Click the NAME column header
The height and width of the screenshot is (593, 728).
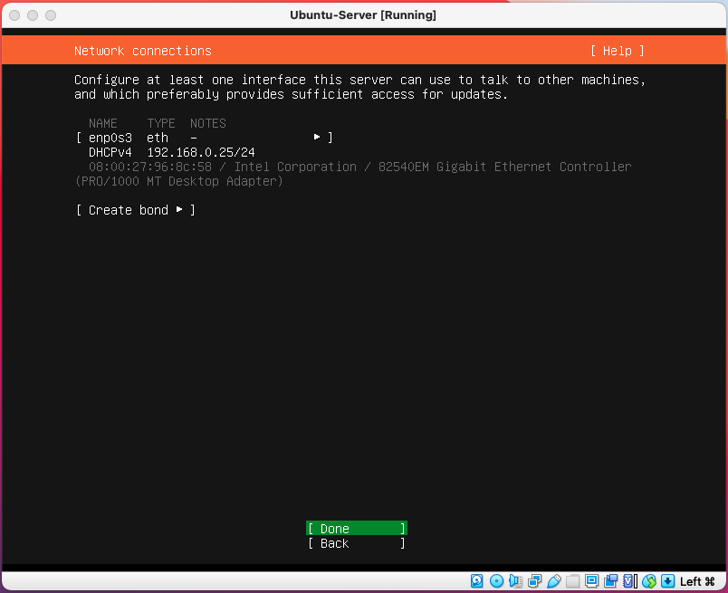point(103,123)
